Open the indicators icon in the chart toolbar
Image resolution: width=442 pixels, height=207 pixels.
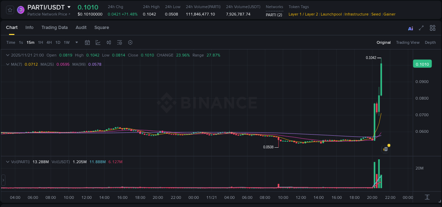point(109,42)
